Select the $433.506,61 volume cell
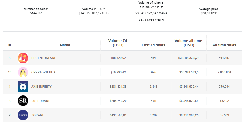Viewport: 245px width, 124px height. pyautogui.click(x=118, y=115)
